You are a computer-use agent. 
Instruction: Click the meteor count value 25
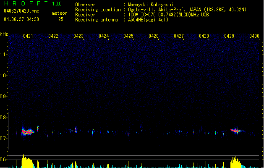[x=61, y=19]
